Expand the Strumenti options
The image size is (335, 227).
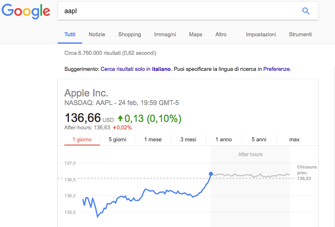pos(300,35)
